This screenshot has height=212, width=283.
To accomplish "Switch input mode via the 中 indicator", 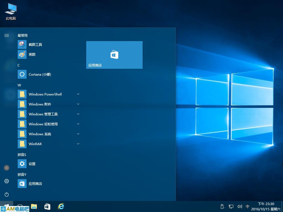I will pyautogui.click(x=248, y=206).
